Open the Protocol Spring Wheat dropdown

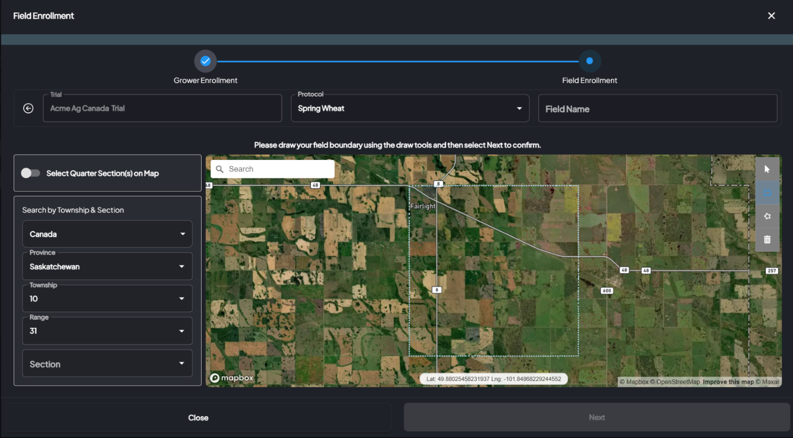tap(410, 109)
